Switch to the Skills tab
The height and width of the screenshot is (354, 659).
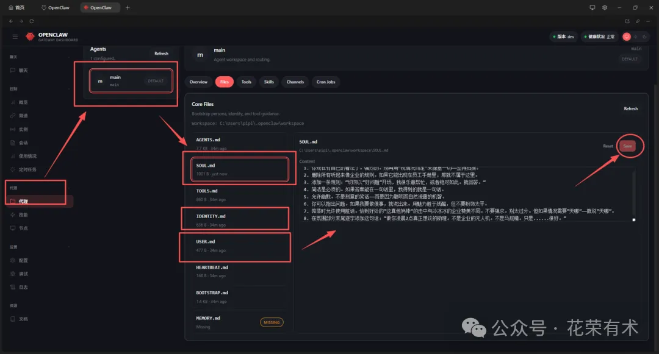tap(269, 82)
